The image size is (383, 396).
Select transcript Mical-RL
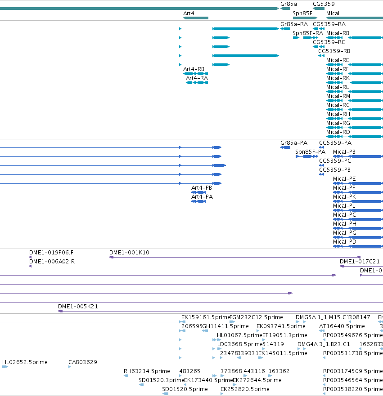pos(355,92)
